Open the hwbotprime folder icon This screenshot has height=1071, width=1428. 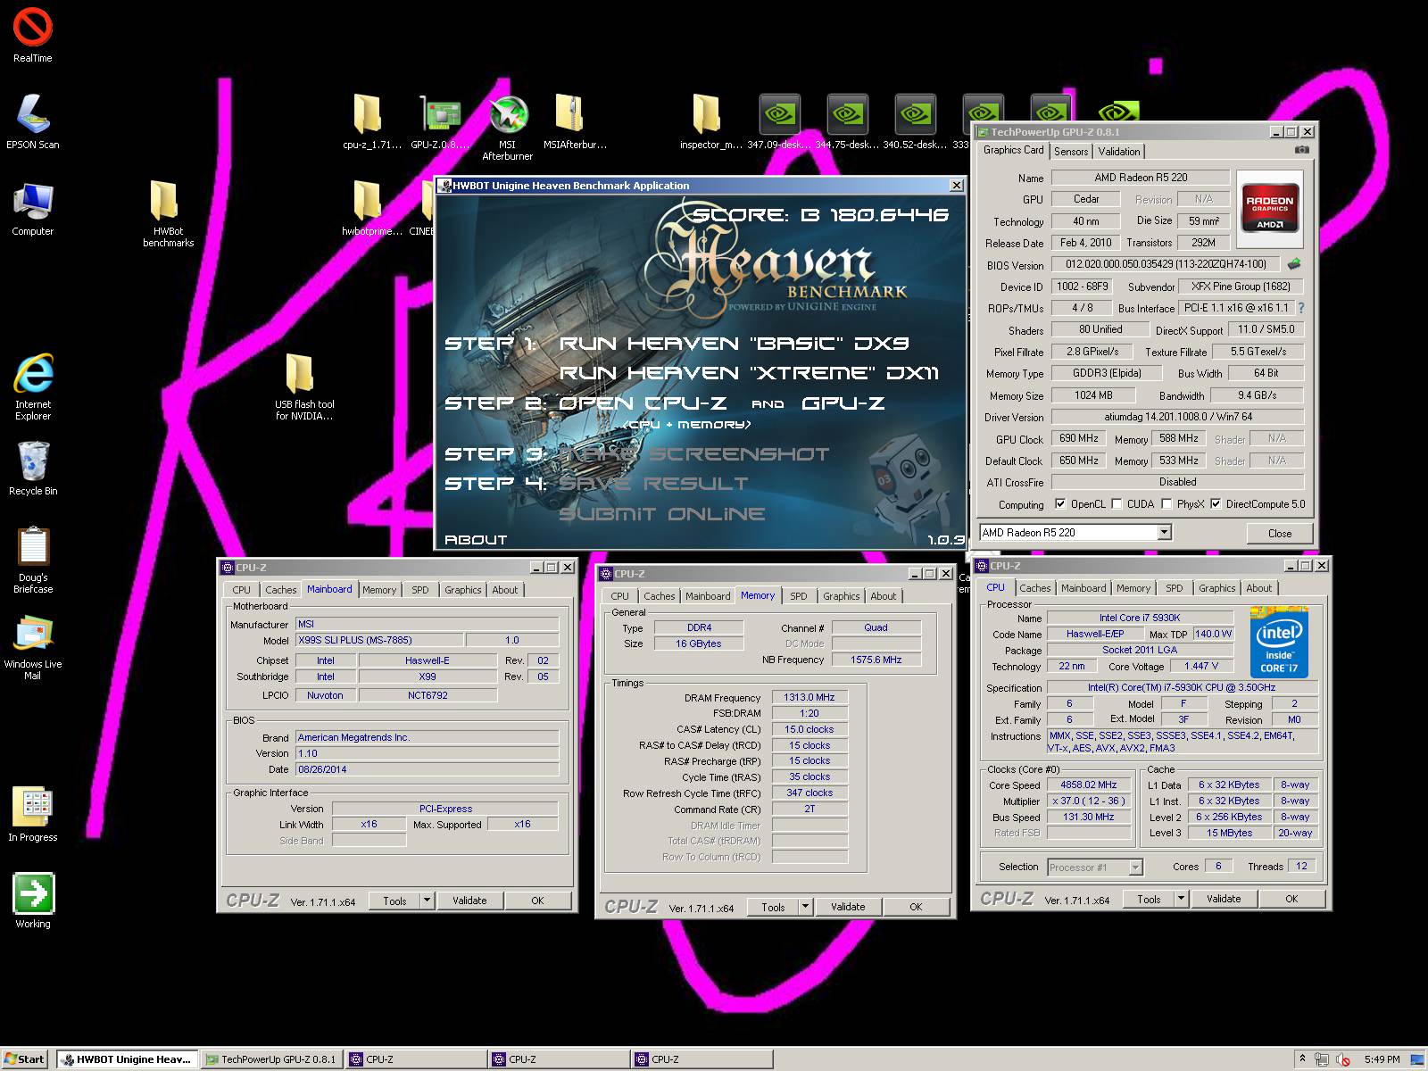point(371,209)
